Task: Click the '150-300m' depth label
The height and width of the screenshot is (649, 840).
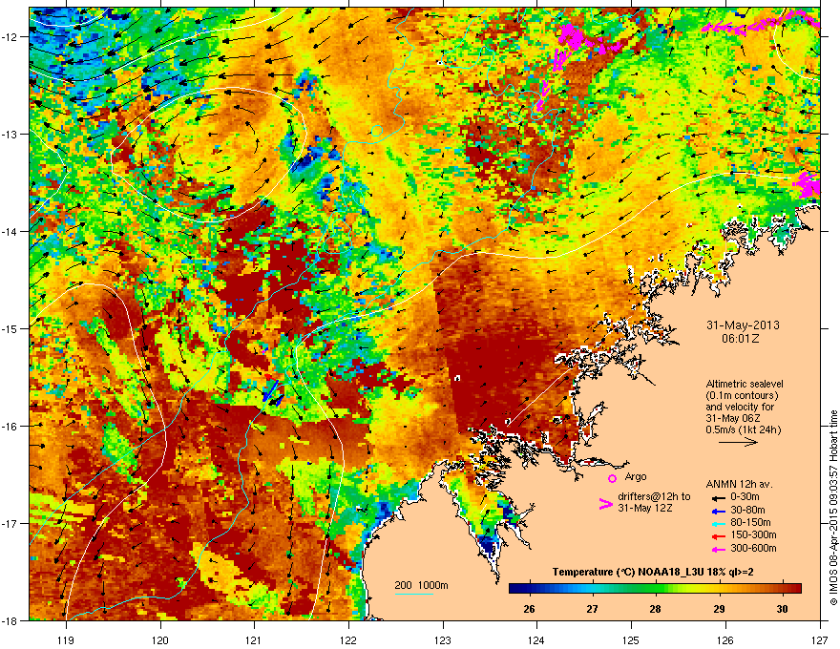Action: pyautogui.click(x=754, y=534)
